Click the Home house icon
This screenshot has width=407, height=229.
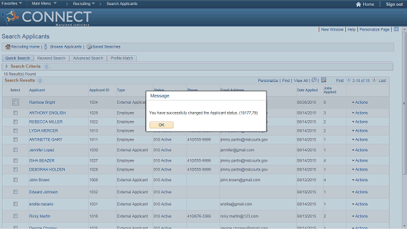click(358, 4)
